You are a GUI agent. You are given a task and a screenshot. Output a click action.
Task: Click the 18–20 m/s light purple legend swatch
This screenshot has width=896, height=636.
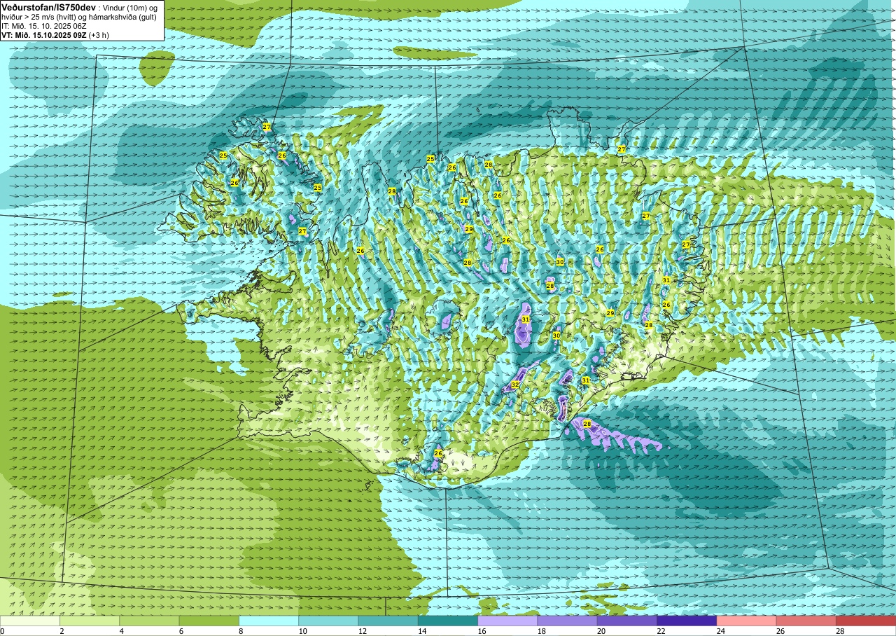pyautogui.click(x=567, y=621)
